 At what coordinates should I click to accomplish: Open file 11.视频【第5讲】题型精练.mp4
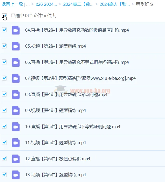tap(55, 143)
